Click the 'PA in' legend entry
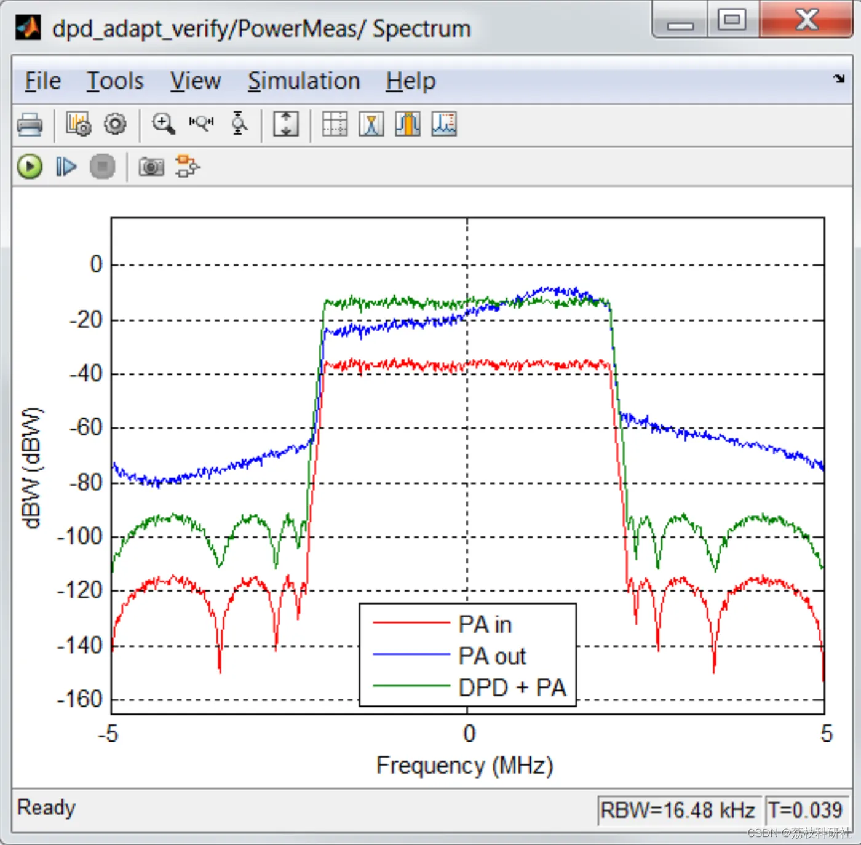The width and height of the screenshot is (861, 845). click(x=485, y=624)
